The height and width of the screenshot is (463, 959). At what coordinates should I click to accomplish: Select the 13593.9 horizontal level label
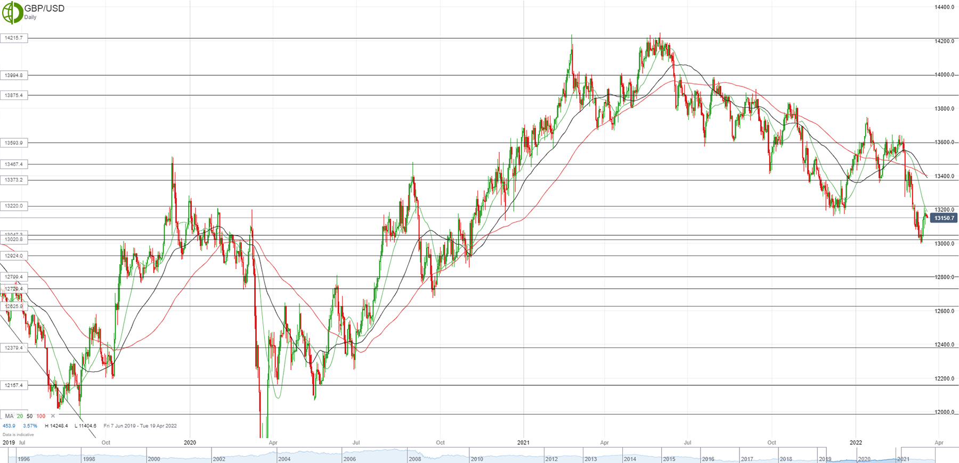point(14,143)
